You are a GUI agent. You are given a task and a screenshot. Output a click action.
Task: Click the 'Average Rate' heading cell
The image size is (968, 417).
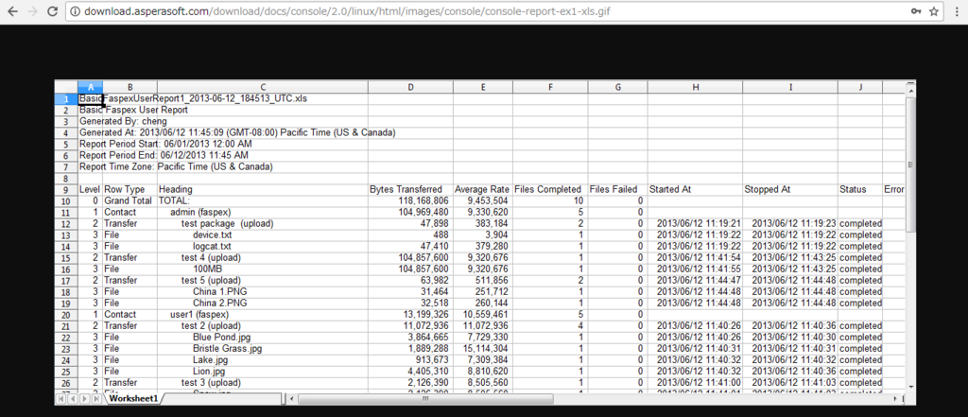click(483, 189)
